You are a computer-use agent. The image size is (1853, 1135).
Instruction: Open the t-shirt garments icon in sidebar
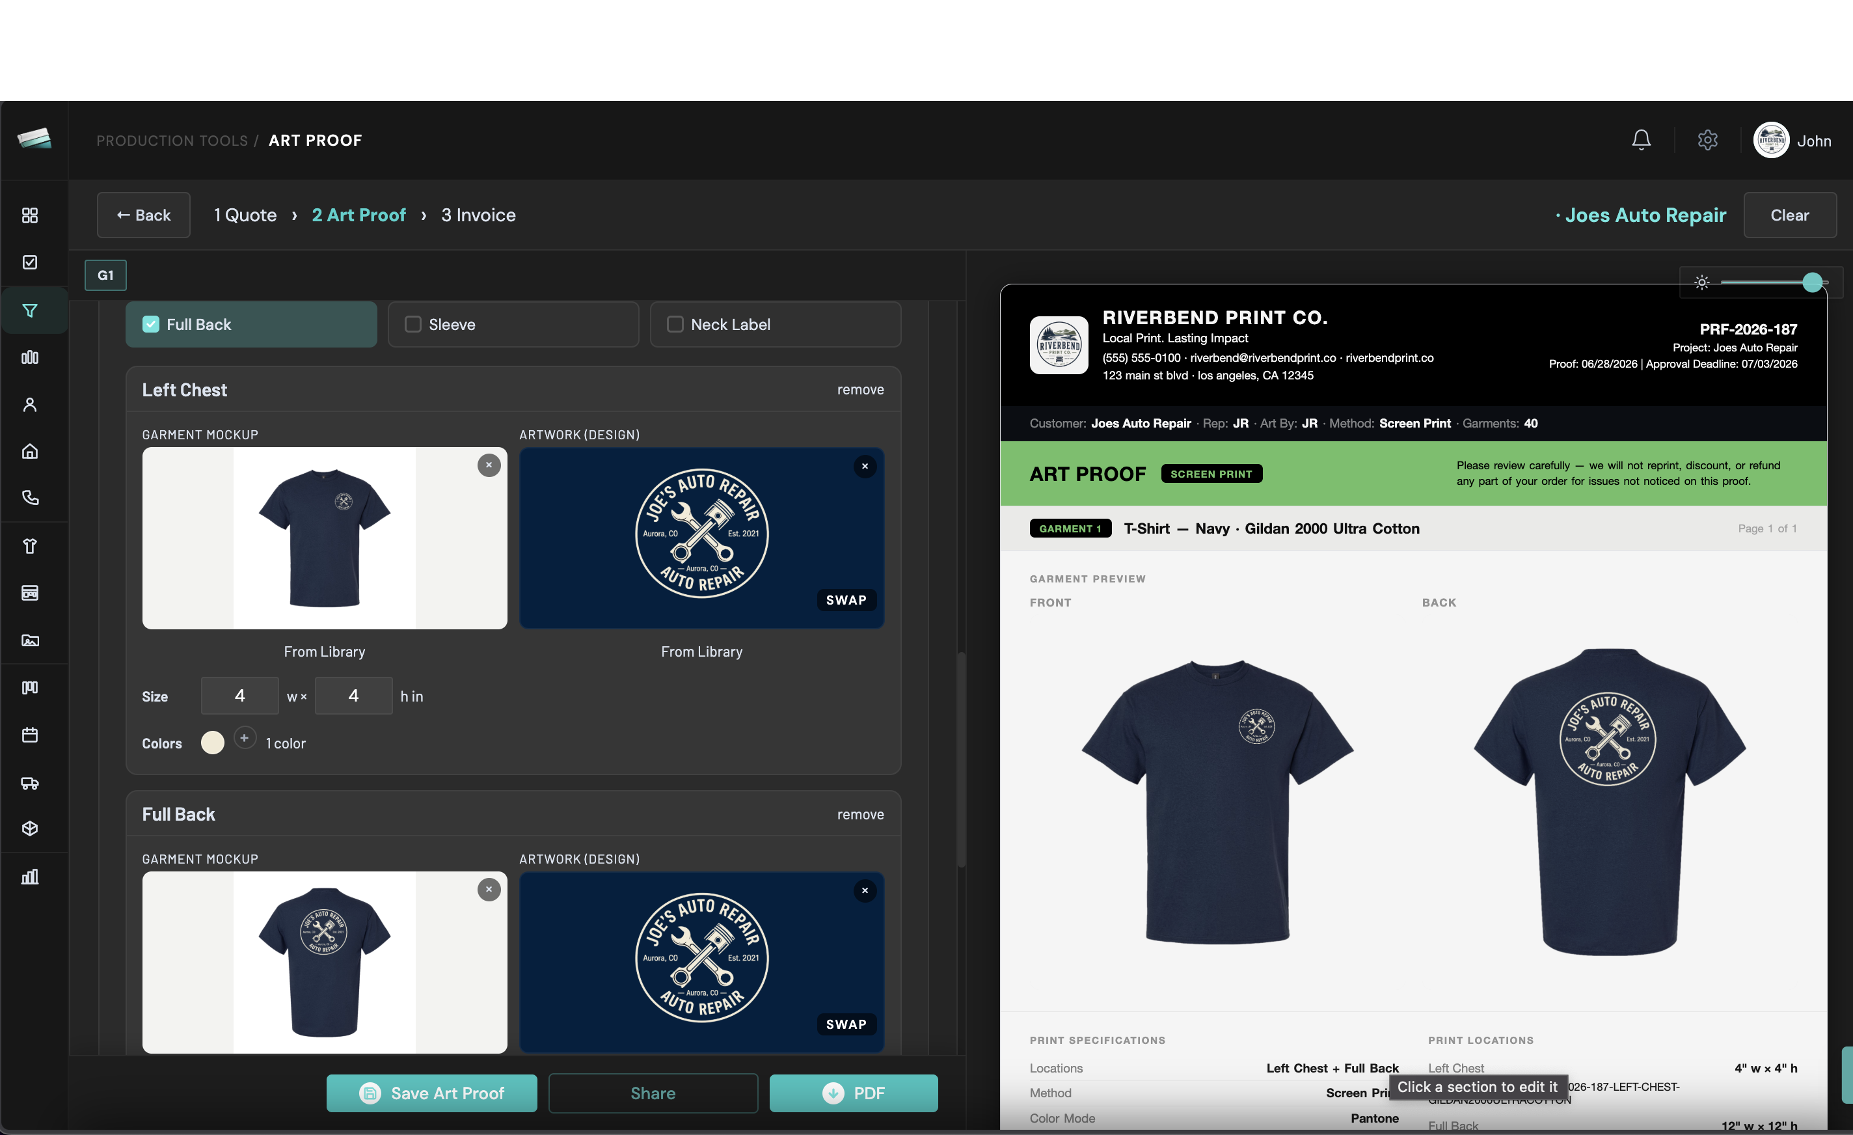coord(30,546)
